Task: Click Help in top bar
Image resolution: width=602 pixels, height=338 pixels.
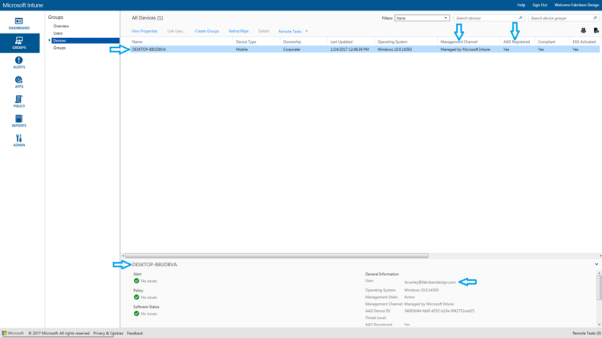Action: point(521,5)
